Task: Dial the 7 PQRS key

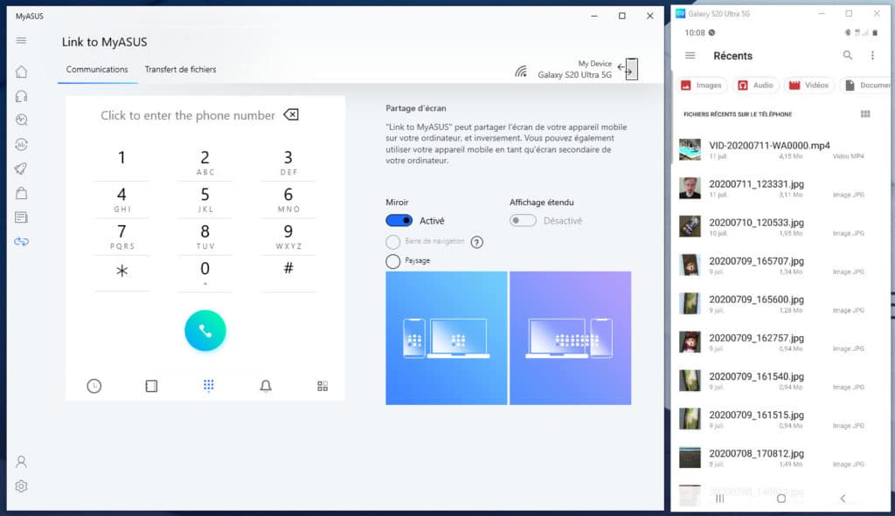Action: click(x=121, y=237)
